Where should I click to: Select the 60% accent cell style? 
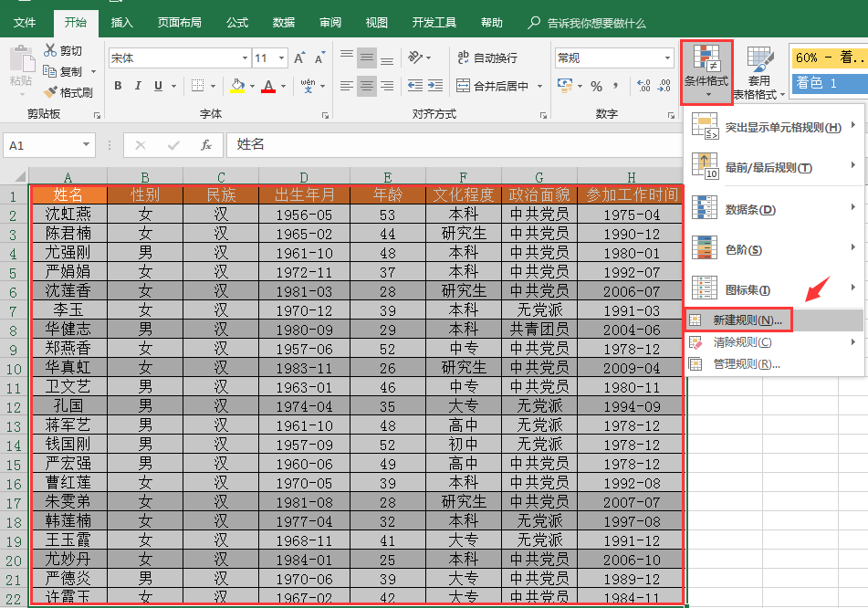829,57
